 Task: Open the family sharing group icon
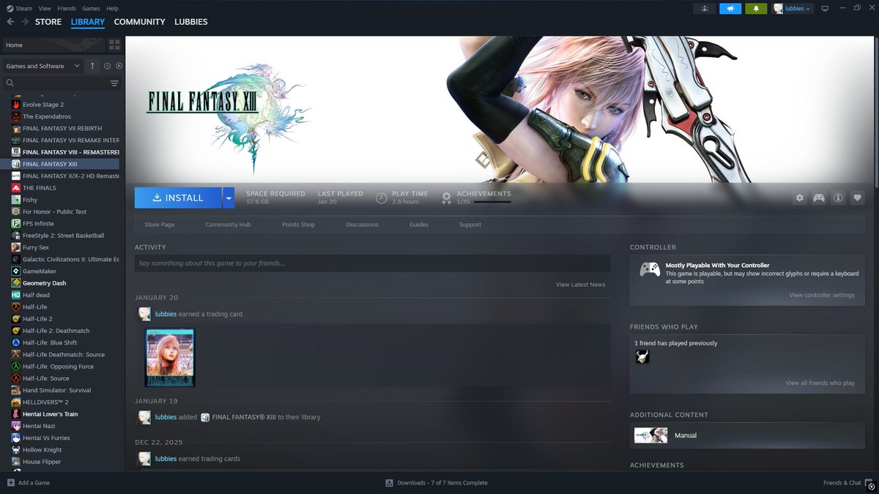pos(704,9)
